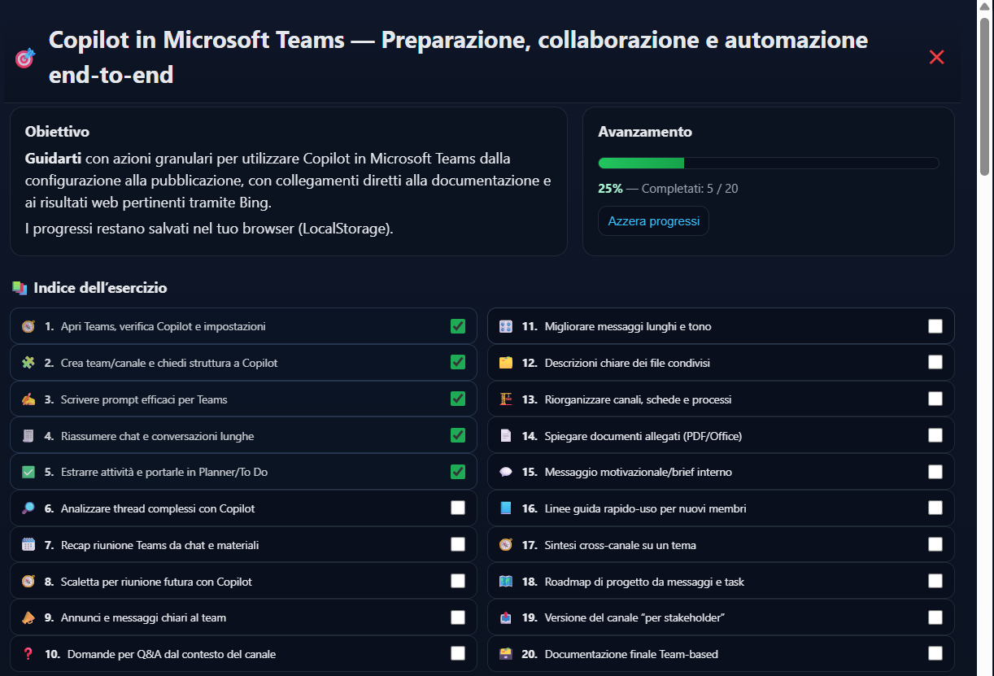Viewport: 994px width, 676px height.
Task: Click the books icon next to Indice dell'esercizio
Action: [20, 288]
